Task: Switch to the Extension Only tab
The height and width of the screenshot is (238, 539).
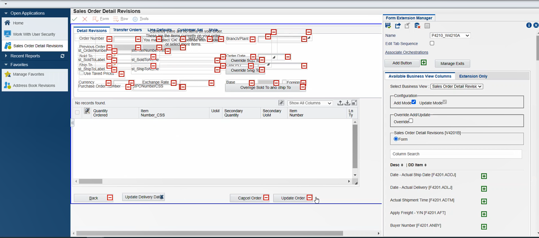Action: (473, 76)
